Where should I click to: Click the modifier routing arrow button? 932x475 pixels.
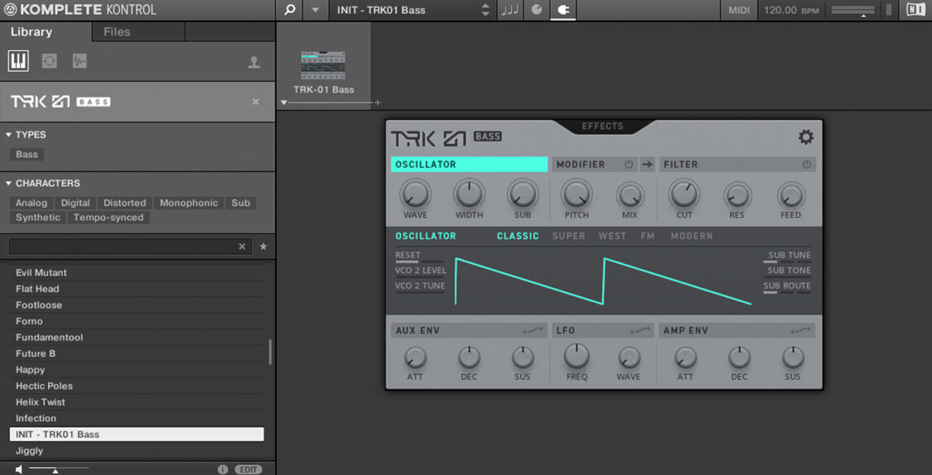[x=647, y=165]
